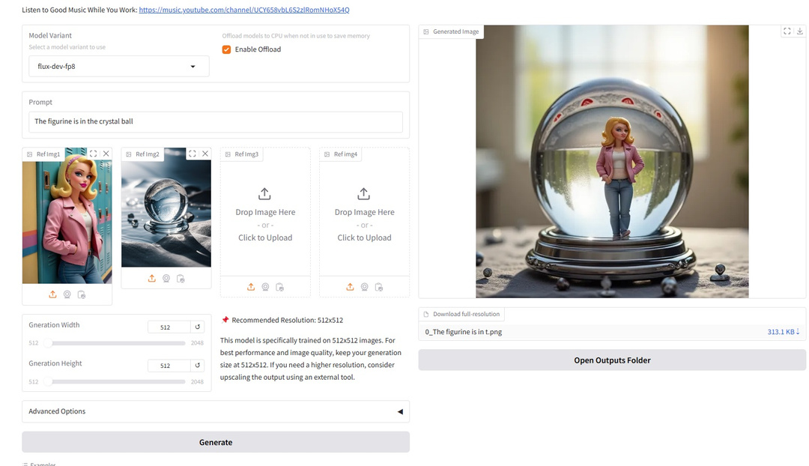Image resolution: width=809 pixels, height=466 pixels.
Task: Click the Open Outputs Folder button
Action: click(x=612, y=360)
